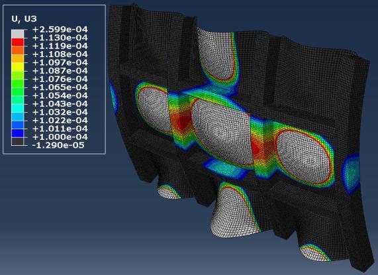Click the yellow legend color swatch
This screenshot has width=378, height=275.
tap(18, 66)
